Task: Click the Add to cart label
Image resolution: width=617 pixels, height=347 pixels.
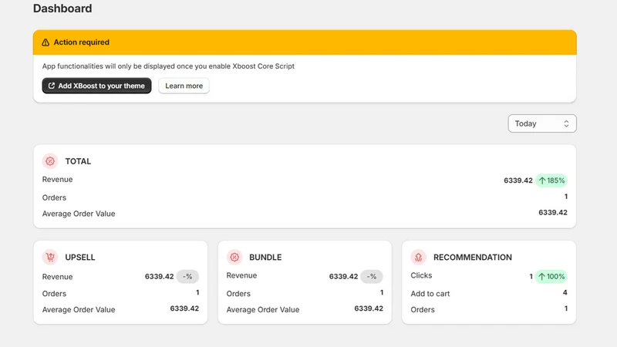Action: (430, 294)
